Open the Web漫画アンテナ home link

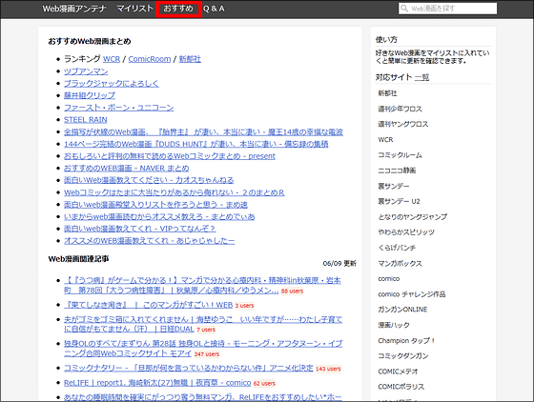[74, 9]
